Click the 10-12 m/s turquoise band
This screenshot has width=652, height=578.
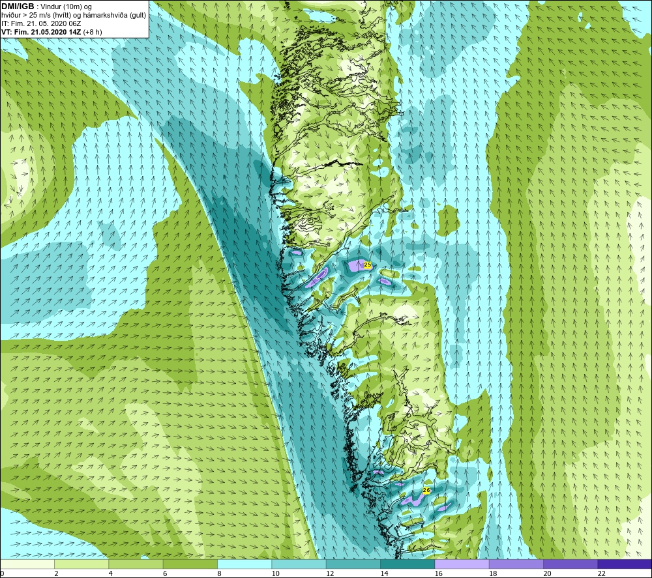(299, 564)
